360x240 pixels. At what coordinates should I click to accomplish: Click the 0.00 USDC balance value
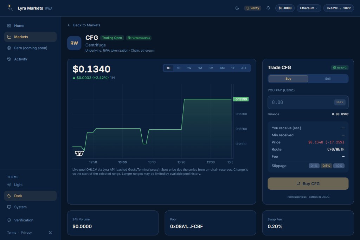[340, 114]
